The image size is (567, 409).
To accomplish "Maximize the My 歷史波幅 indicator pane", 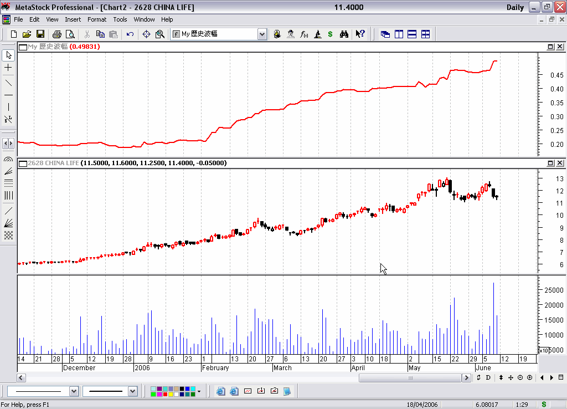I will click(x=550, y=47).
